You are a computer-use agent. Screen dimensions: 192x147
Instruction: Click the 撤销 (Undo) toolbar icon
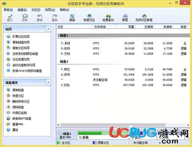point(40,18)
